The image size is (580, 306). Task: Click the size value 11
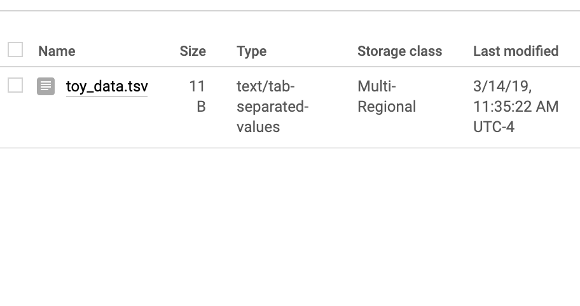coord(197,86)
